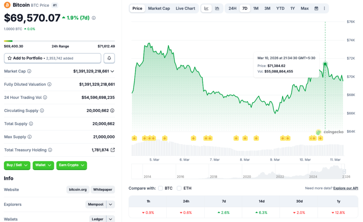The image size is (363, 222).
Task: Click the green Buy / Sell button
Action: [x=17, y=165]
